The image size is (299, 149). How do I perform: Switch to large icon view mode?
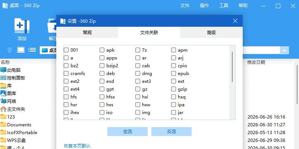[21, 50]
